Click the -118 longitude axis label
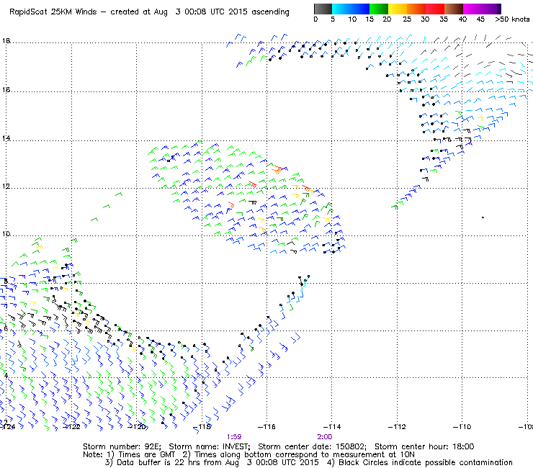 pos(202,427)
